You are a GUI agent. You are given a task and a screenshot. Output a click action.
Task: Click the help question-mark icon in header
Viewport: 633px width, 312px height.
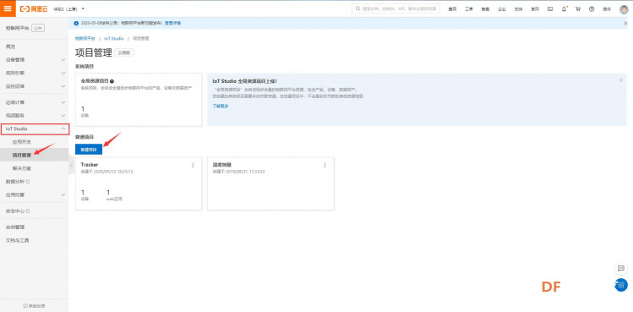592,9
